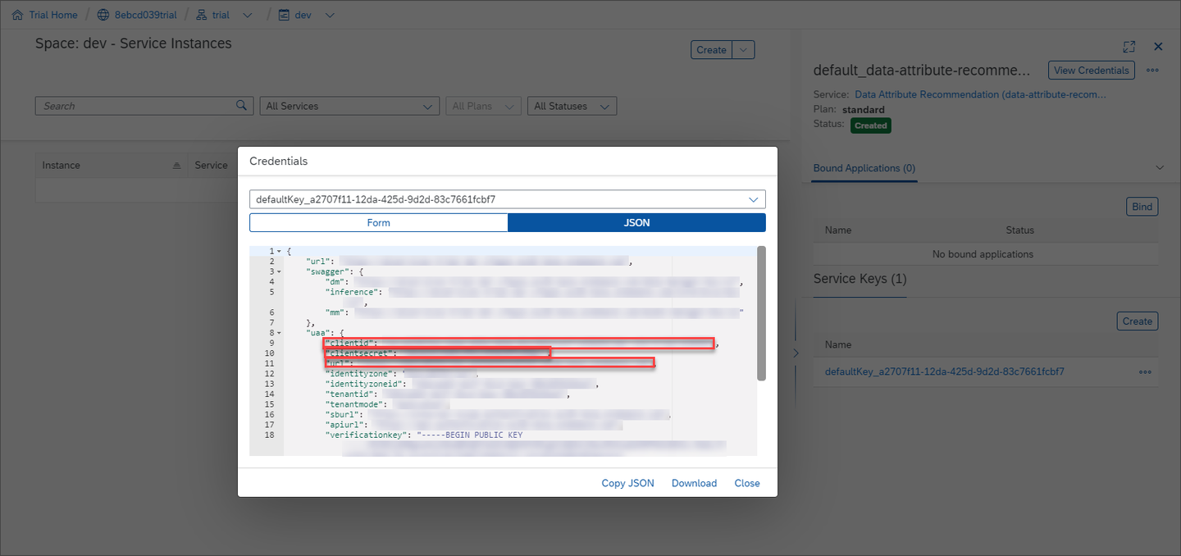Click "No bound applications" text
Image resolution: width=1181 pixels, height=556 pixels.
[x=983, y=254]
